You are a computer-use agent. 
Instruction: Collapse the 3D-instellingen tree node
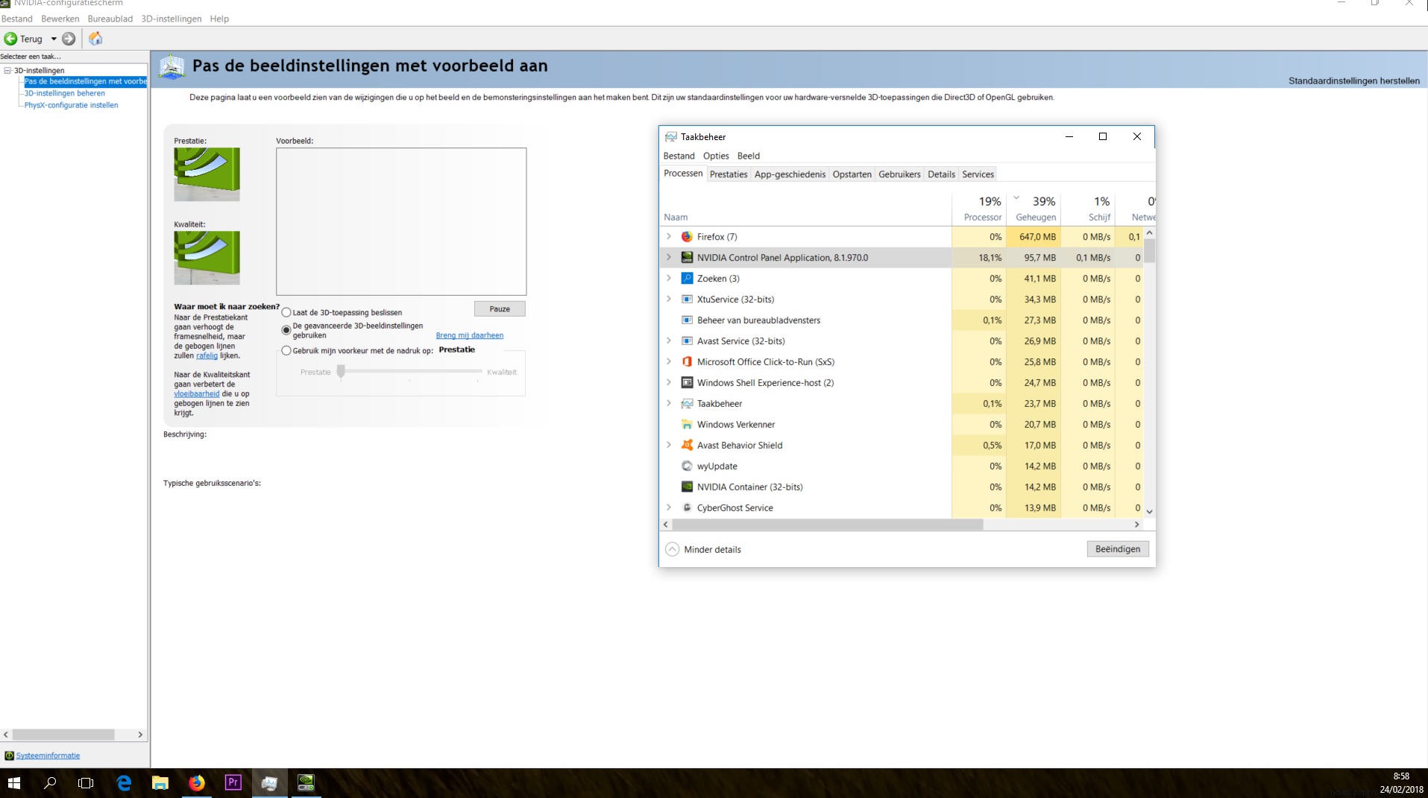pyautogui.click(x=7, y=71)
